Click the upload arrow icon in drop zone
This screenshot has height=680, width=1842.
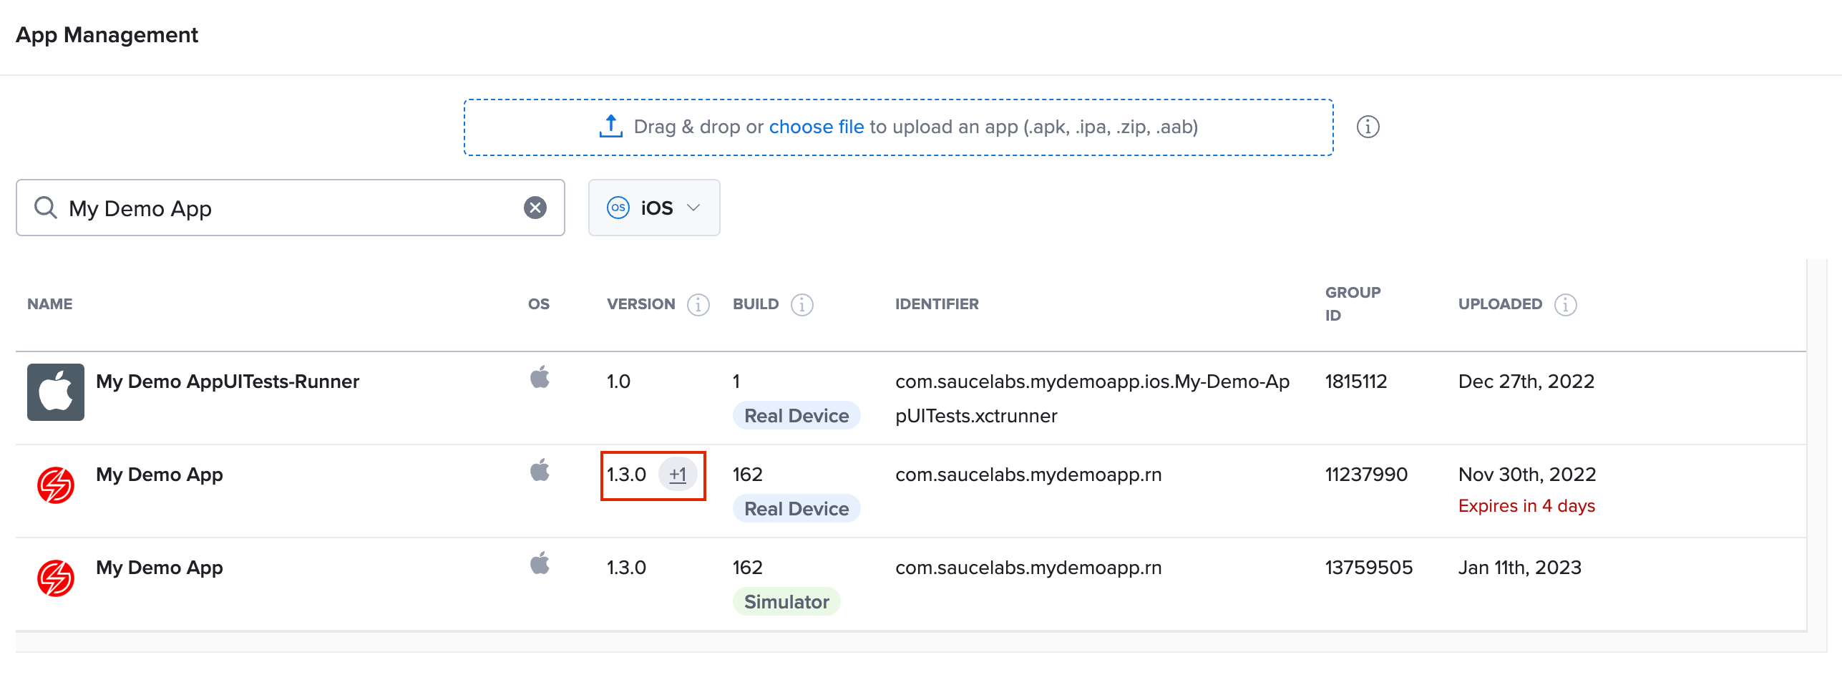click(x=611, y=125)
